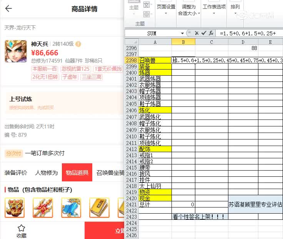This screenshot has height=239, width=283.
Task: Click cell containing 88
Action: [x=243, y=48]
